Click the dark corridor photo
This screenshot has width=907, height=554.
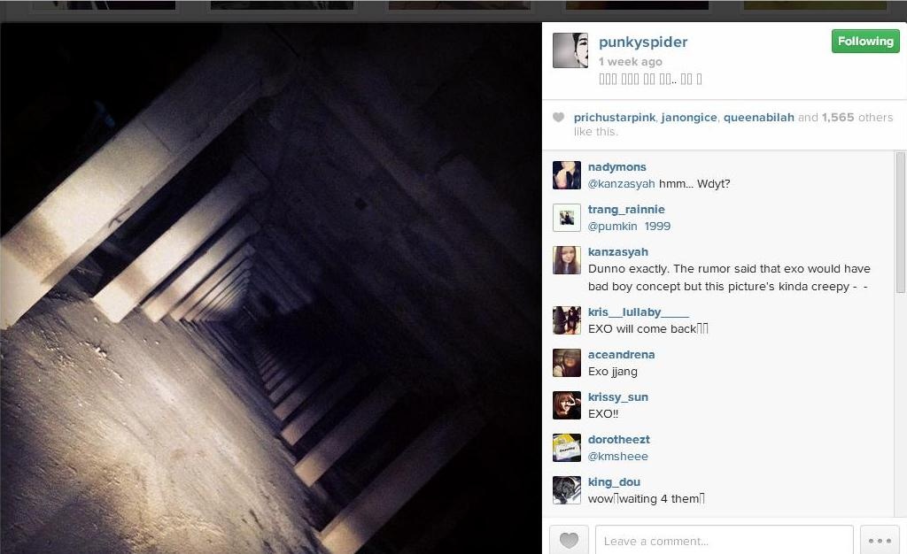point(271,288)
